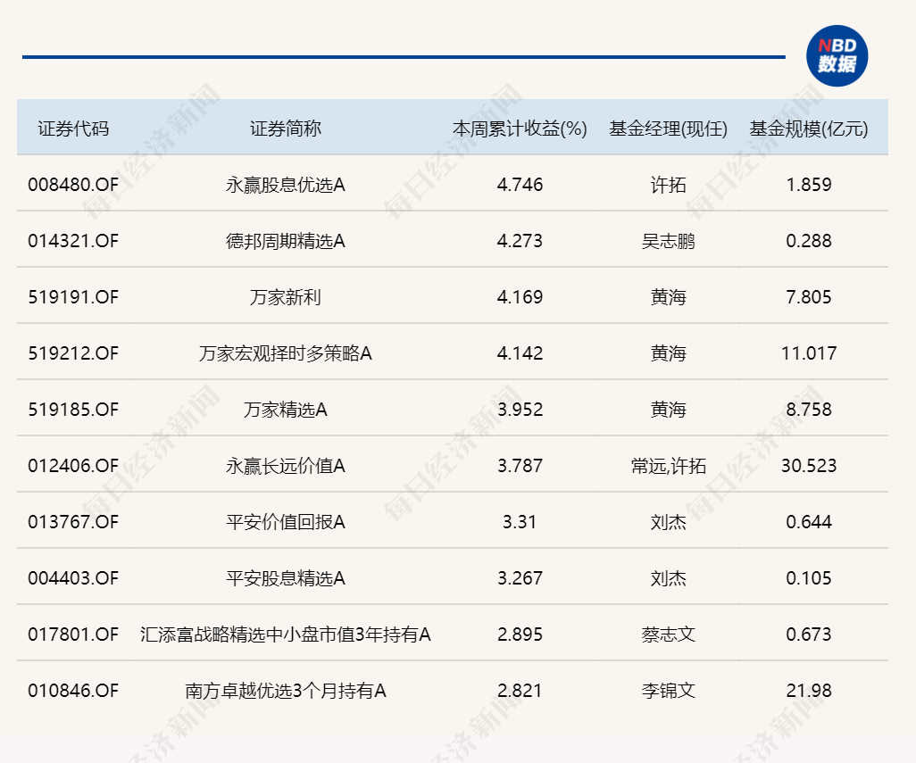The height and width of the screenshot is (763, 916).
Task: Click fund size 30.523
Action: coord(809,466)
